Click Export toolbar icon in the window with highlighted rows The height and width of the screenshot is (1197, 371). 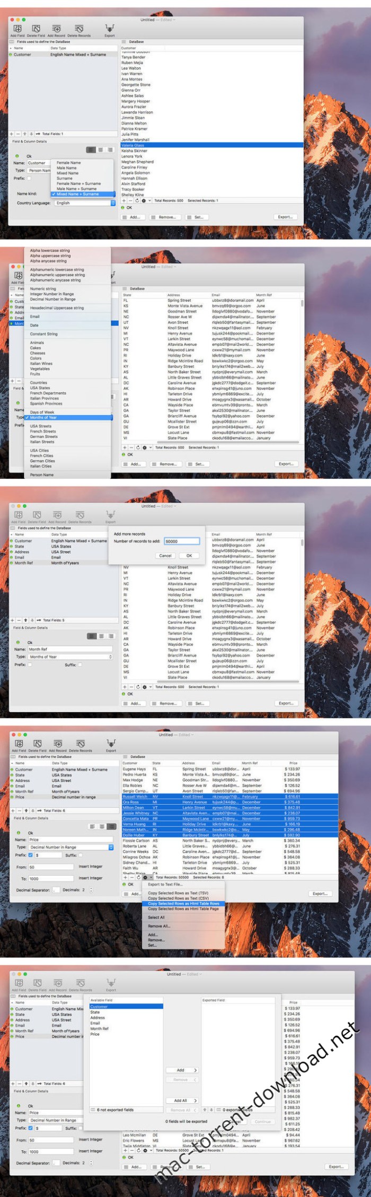pos(111,745)
